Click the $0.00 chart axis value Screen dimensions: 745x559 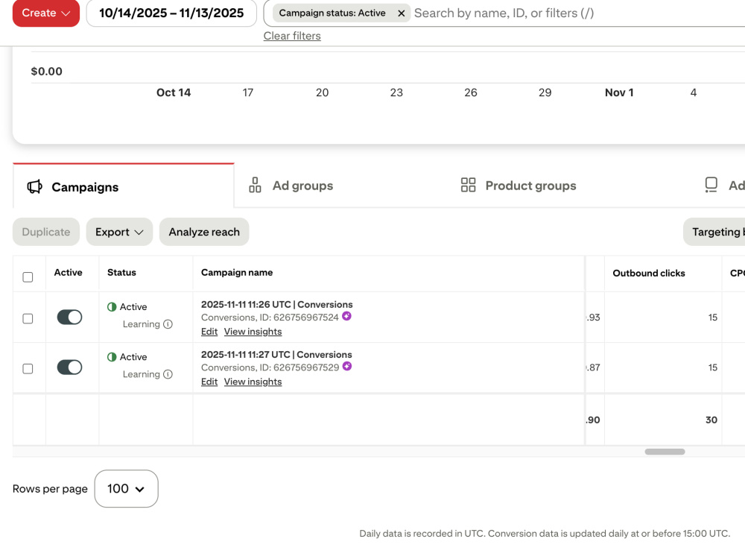(x=46, y=72)
